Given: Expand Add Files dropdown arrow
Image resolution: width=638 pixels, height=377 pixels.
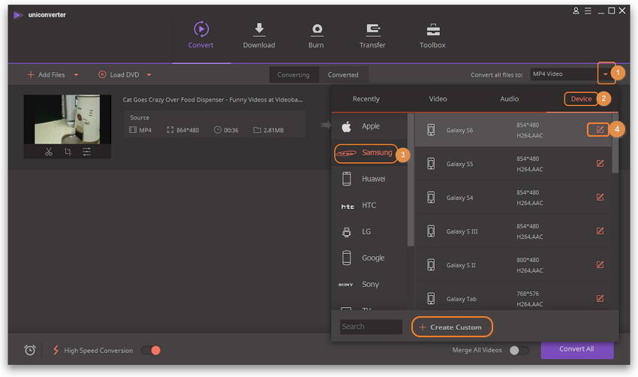Looking at the screenshot, I should click(76, 75).
